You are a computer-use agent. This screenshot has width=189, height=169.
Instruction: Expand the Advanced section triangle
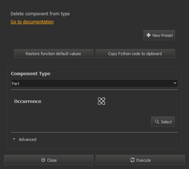click(14, 139)
